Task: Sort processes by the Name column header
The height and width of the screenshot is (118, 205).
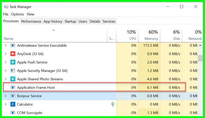Action: pos(54,35)
